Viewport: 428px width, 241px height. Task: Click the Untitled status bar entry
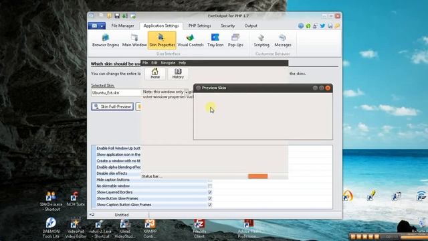[x=122, y=215]
